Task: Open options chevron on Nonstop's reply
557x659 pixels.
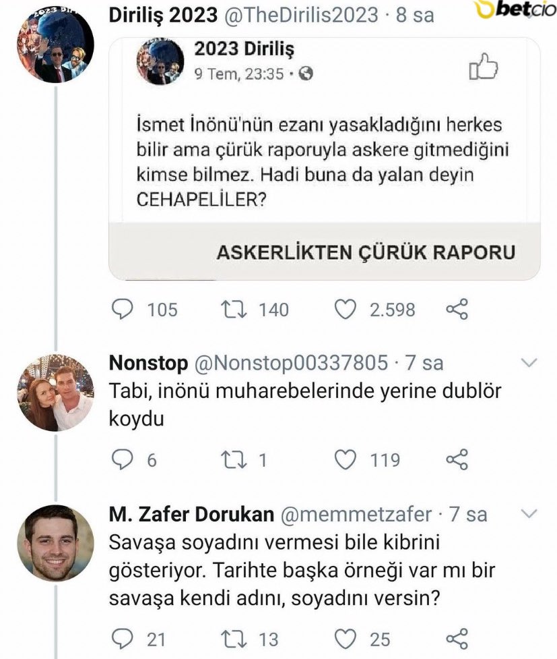Action: pos(530,364)
